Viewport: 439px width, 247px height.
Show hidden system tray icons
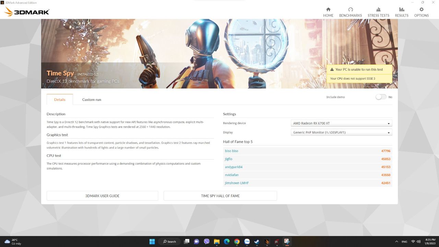[x=396, y=242]
